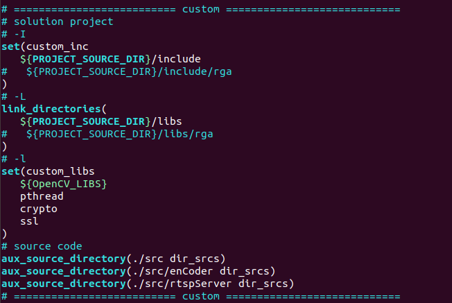Click the 'pthread' library entry
The image size is (452, 303).
click(x=42, y=196)
